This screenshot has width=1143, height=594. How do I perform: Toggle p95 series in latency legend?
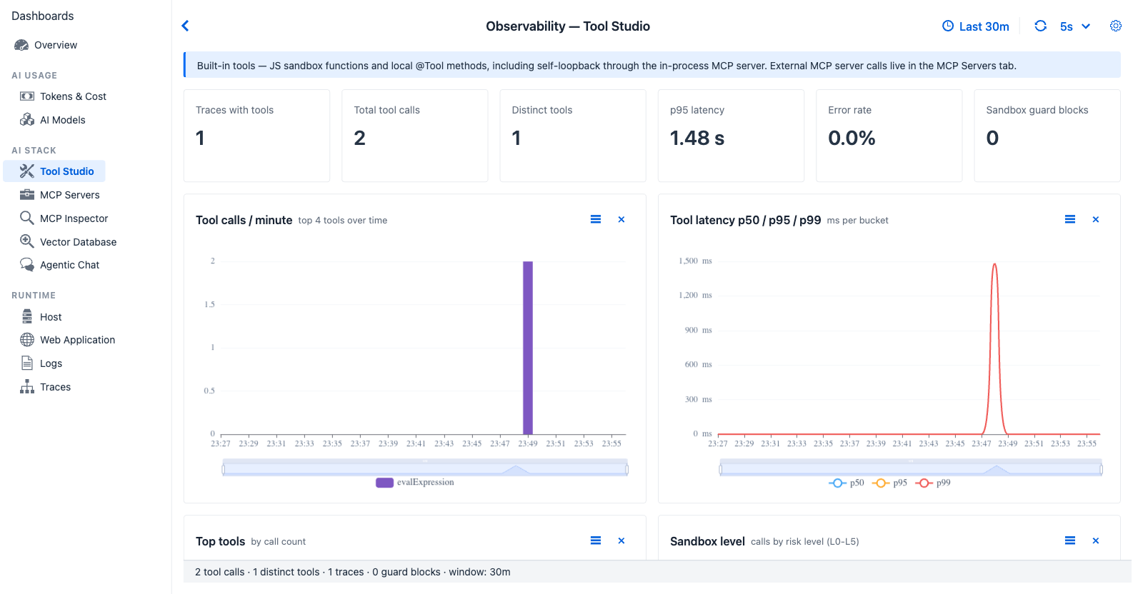click(x=889, y=483)
